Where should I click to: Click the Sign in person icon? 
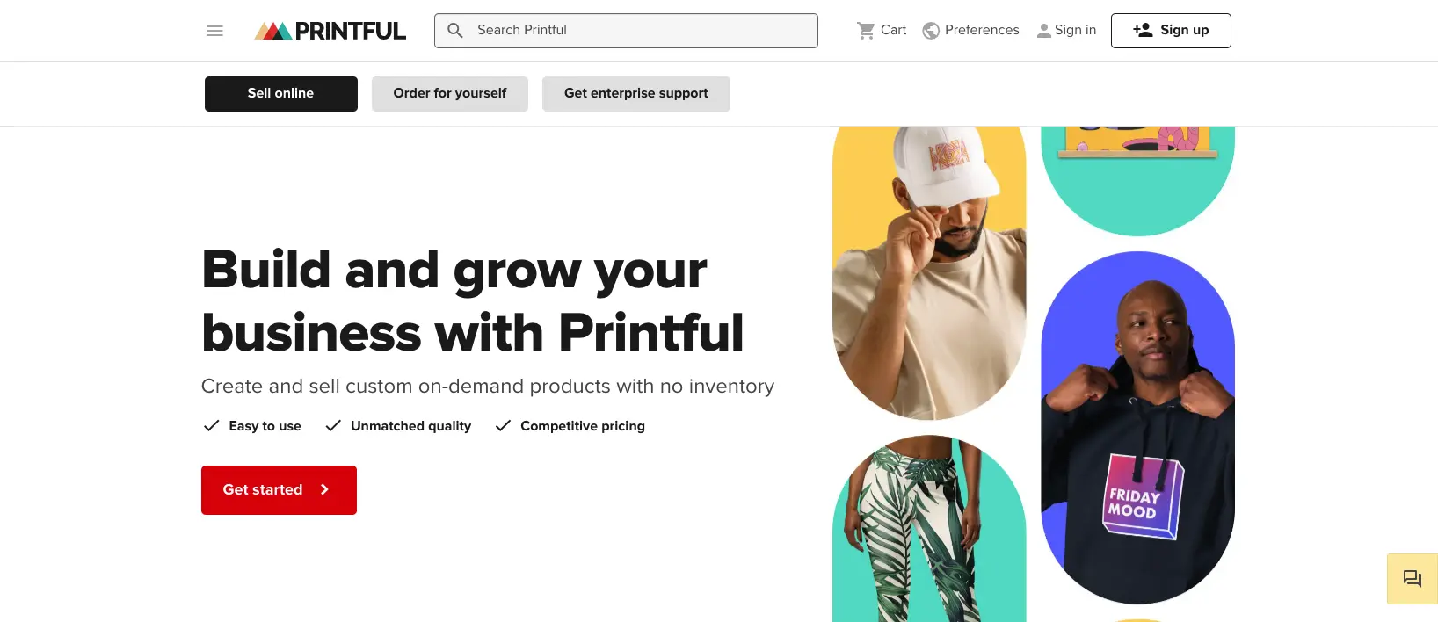[x=1044, y=30]
